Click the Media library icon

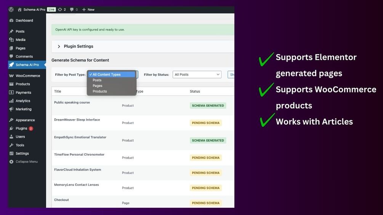coord(11,40)
